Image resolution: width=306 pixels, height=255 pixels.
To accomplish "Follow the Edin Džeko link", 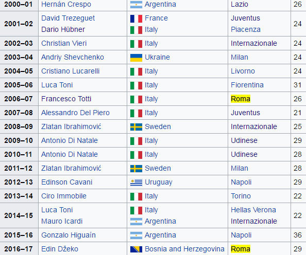I will click(x=60, y=249).
